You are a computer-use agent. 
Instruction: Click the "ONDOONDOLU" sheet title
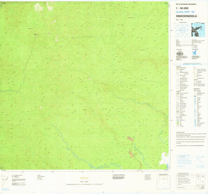point(186,16)
